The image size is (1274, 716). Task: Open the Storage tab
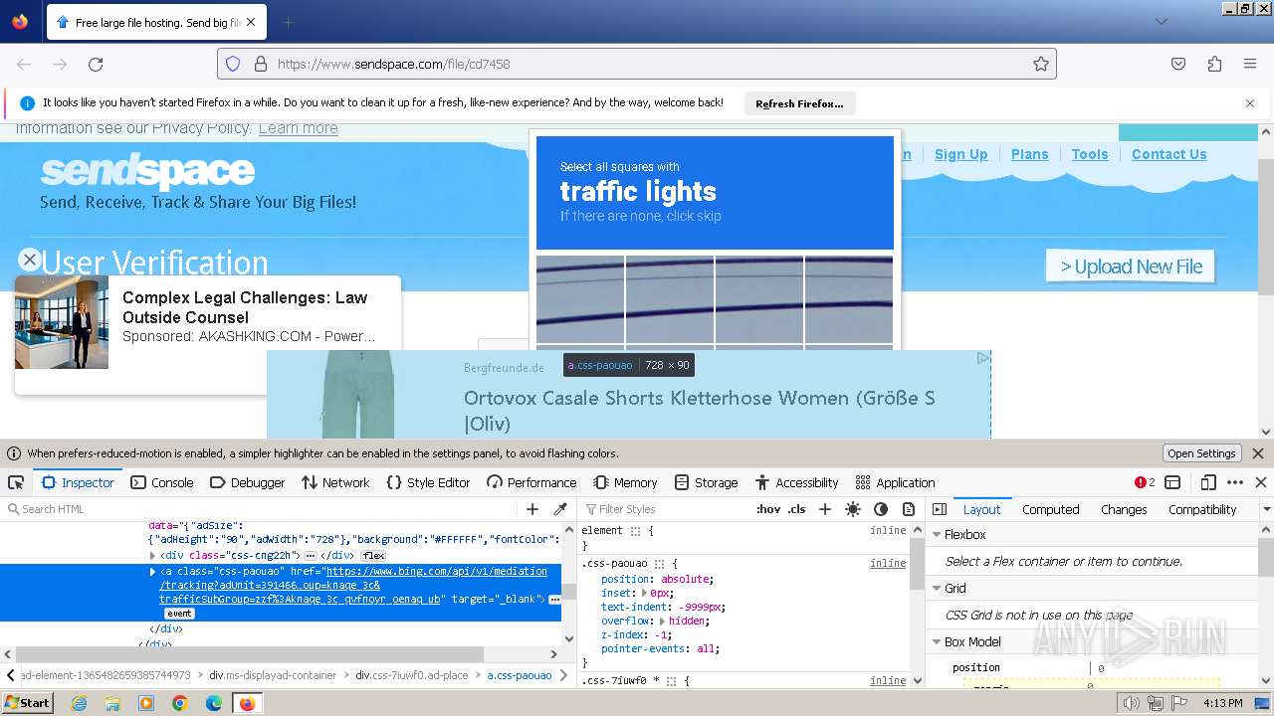coord(706,482)
